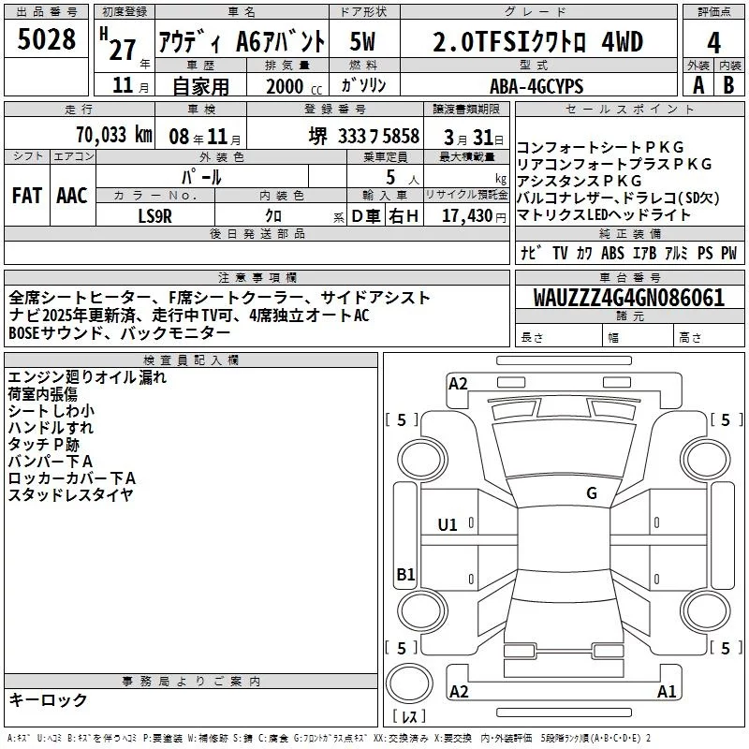Select the AAC air conditioner cell
Screen dimensions: 749x749
coord(71,195)
